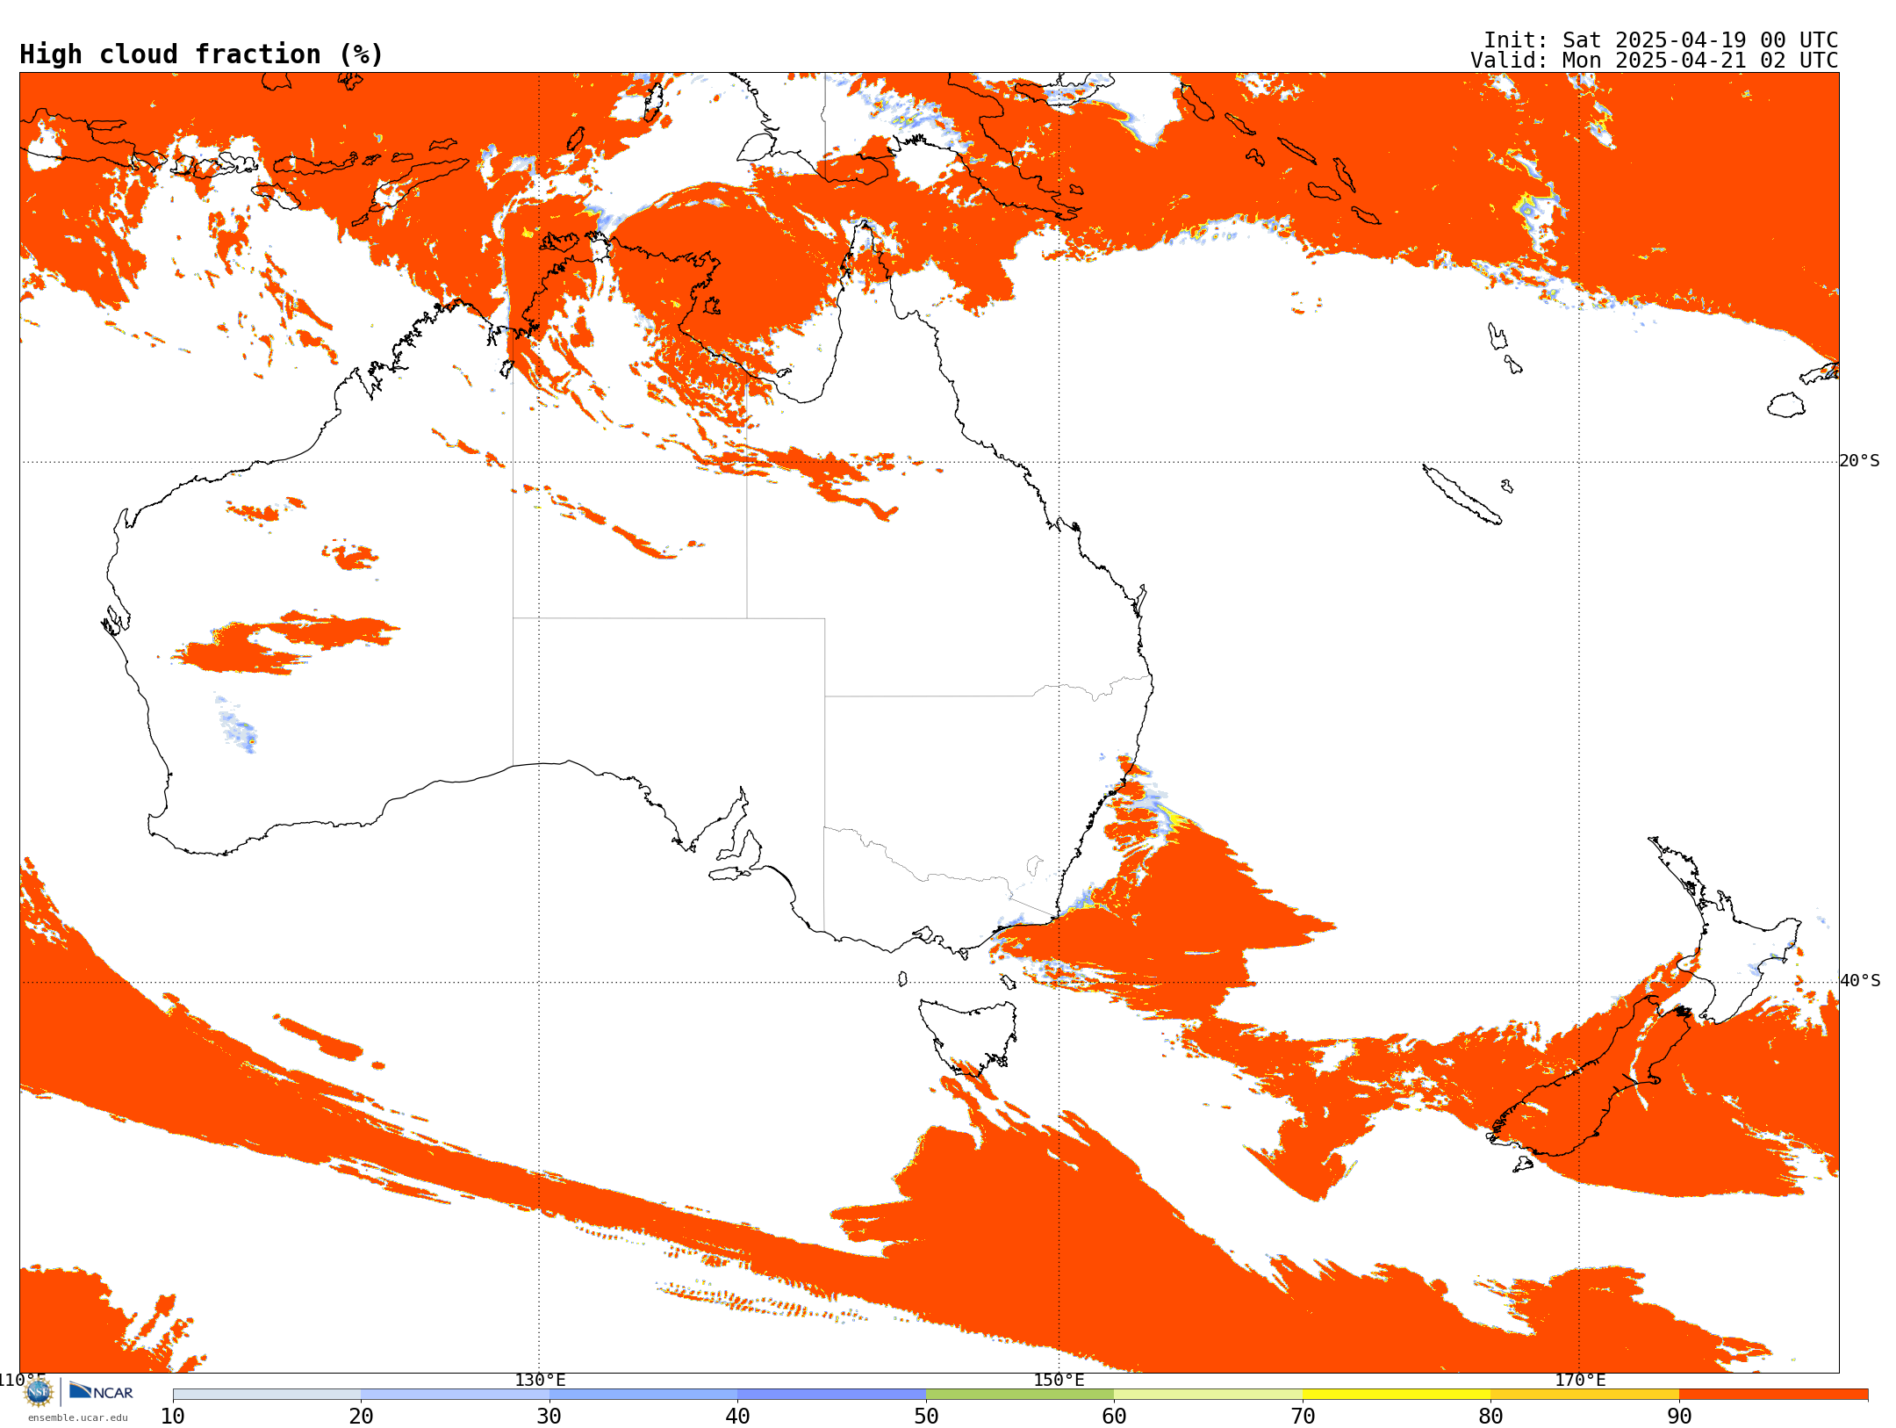Viewport: 1896px width, 1428px height.
Task: Click the colorbar tick label 90
Action: click(1679, 1416)
